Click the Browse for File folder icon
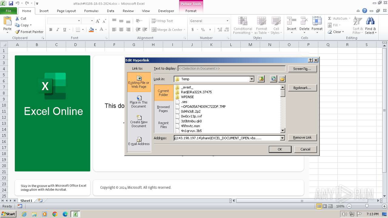The height and width of the screenshot is (218, 388). pos(282,79)
